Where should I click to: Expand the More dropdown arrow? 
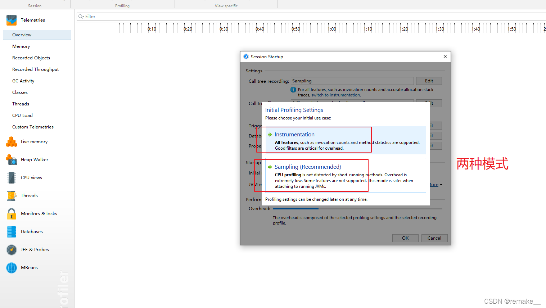441,185
